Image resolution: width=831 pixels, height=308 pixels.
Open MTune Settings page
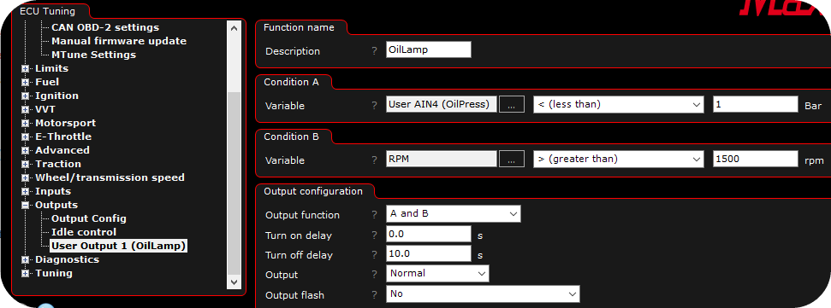[x=93, y=55]
